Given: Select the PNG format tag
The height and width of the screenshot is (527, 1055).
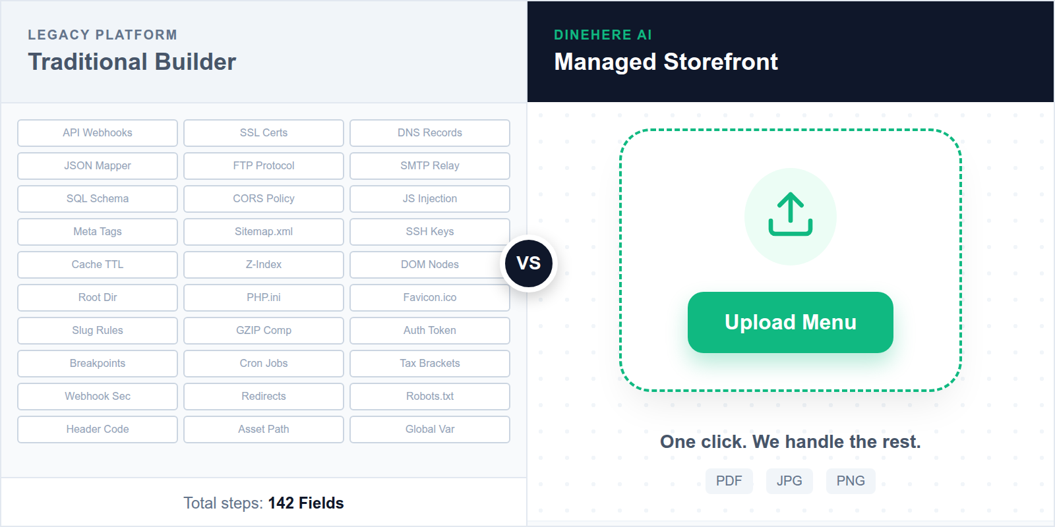Looking at the screenshot, I should click(851, 481).
